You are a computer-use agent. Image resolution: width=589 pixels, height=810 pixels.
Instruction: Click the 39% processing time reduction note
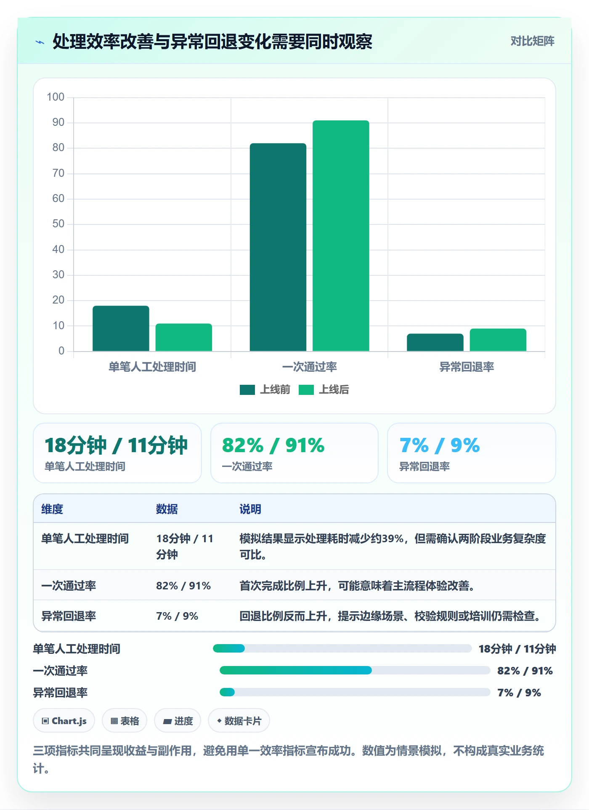click(393, 546)
